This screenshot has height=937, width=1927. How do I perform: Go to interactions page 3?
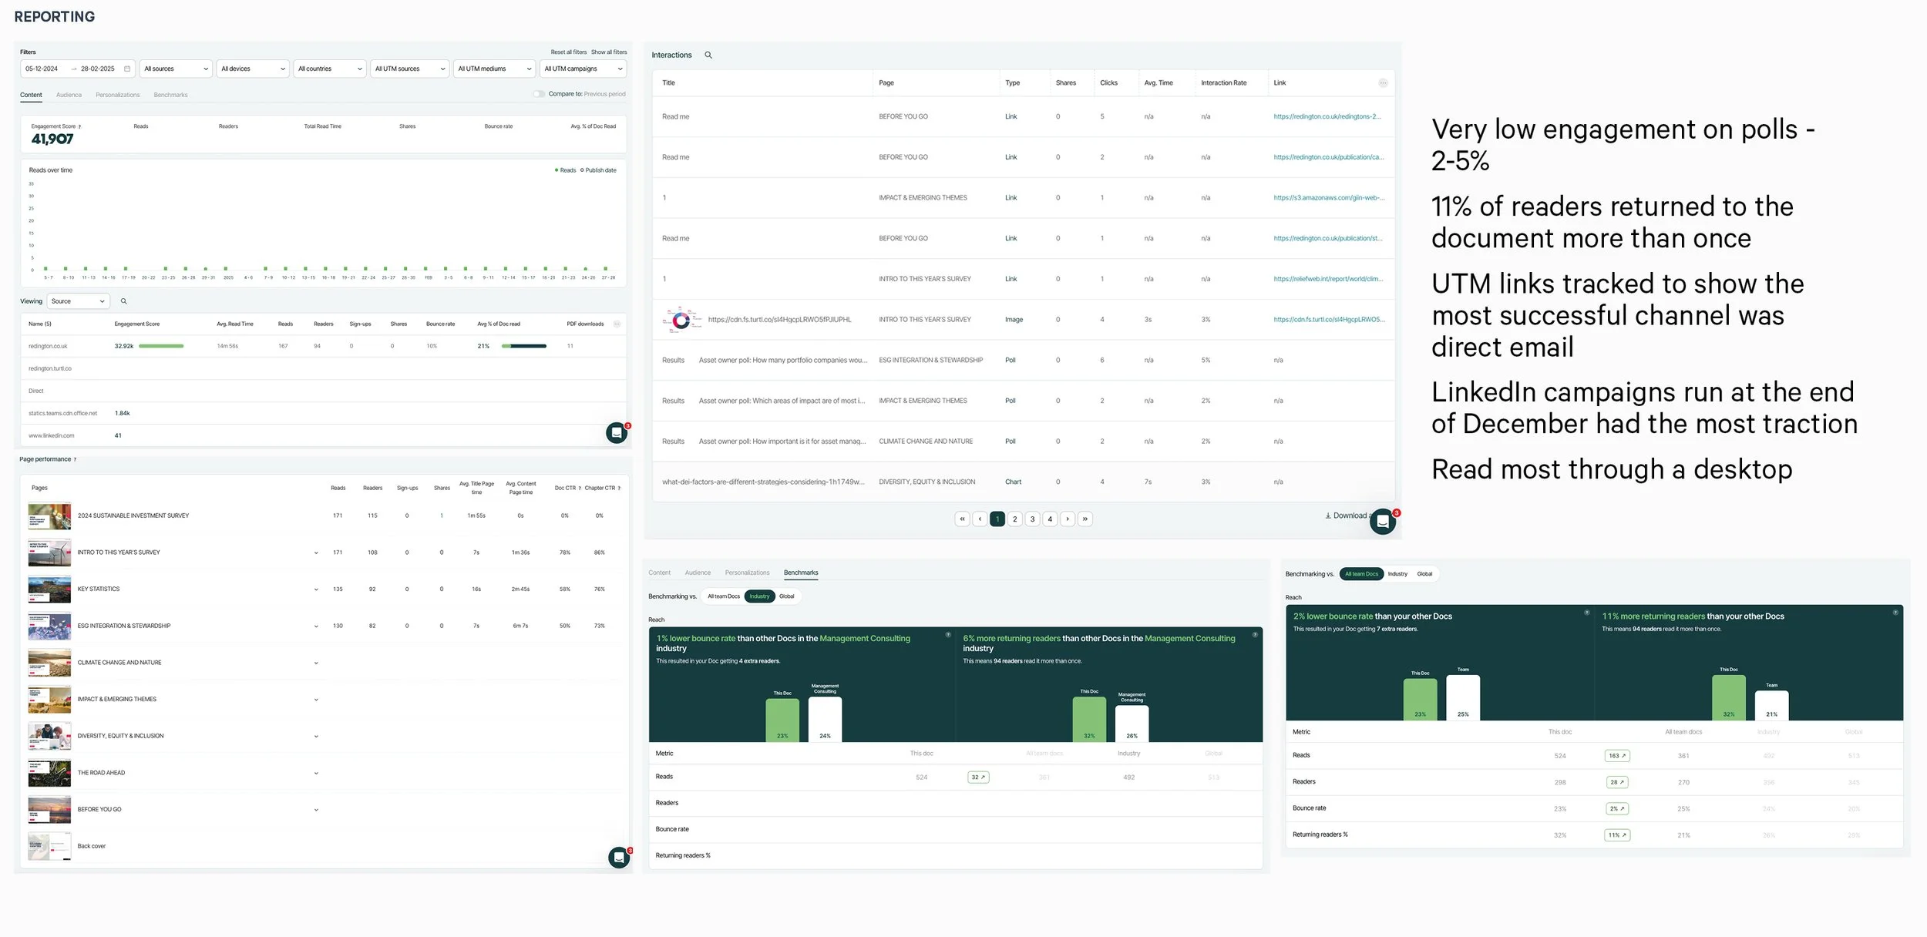click(x=1032, y=519)
